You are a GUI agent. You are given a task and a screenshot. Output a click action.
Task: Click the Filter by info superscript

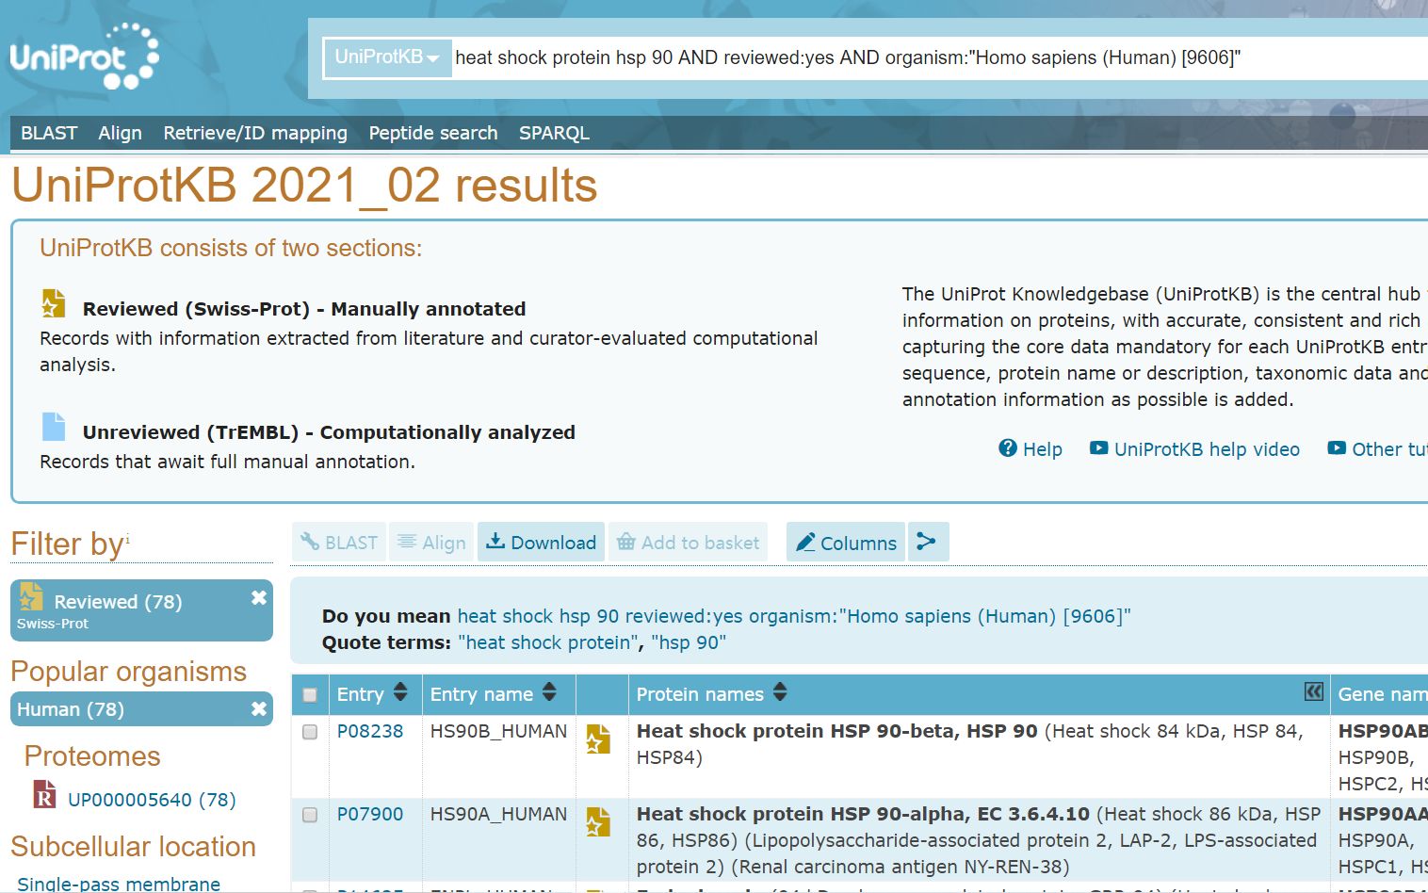pos(128,538)
